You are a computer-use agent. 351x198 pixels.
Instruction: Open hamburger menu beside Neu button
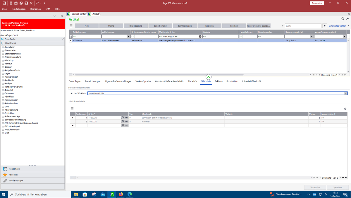click(x=71, y=26)
